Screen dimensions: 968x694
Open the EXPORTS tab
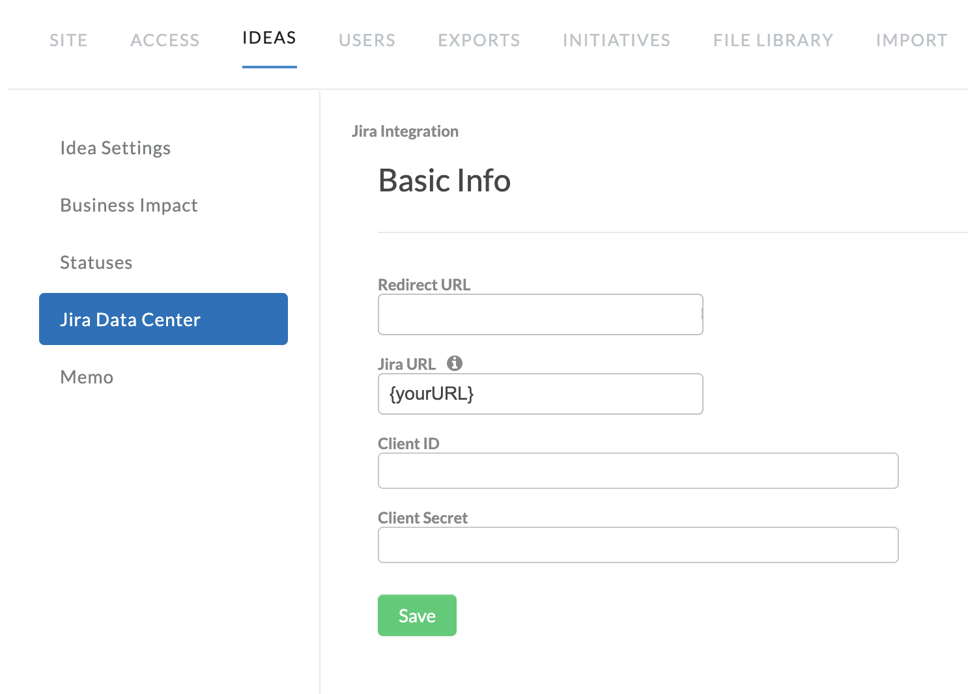(479, 40)
